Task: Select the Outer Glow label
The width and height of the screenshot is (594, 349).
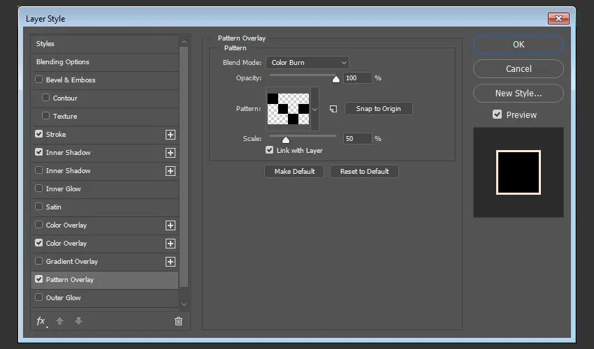Action: click(x=64, y=298)
